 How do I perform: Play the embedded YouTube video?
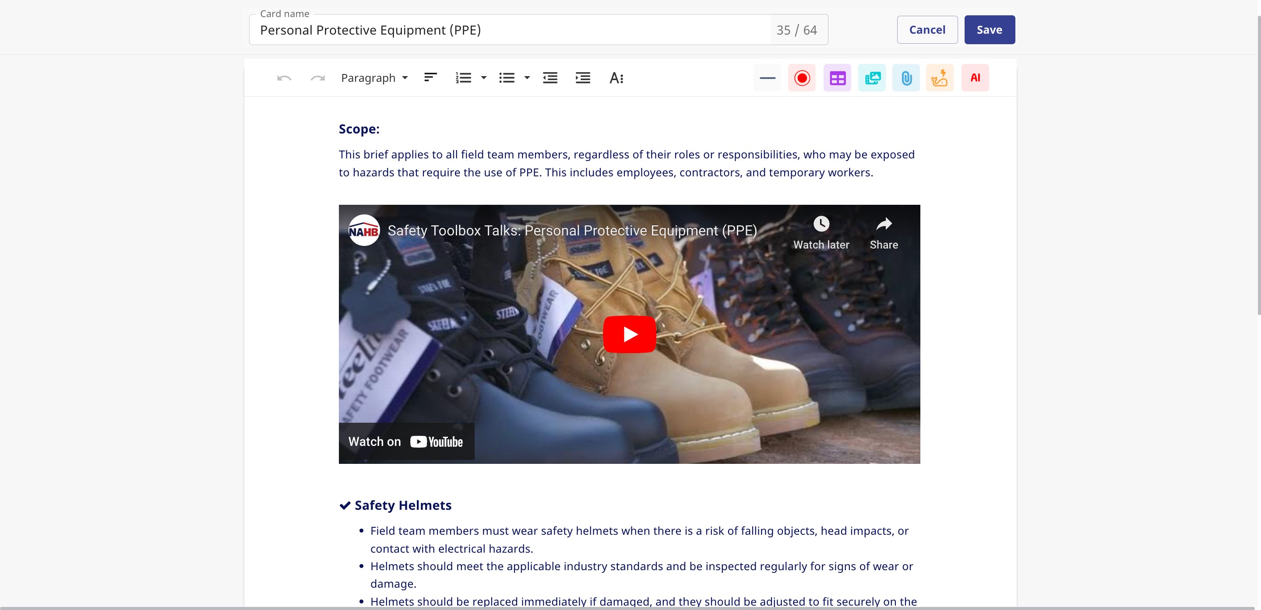[629, 334]
